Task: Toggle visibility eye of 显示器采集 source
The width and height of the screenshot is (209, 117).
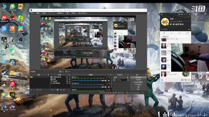Action: (67, 83)
